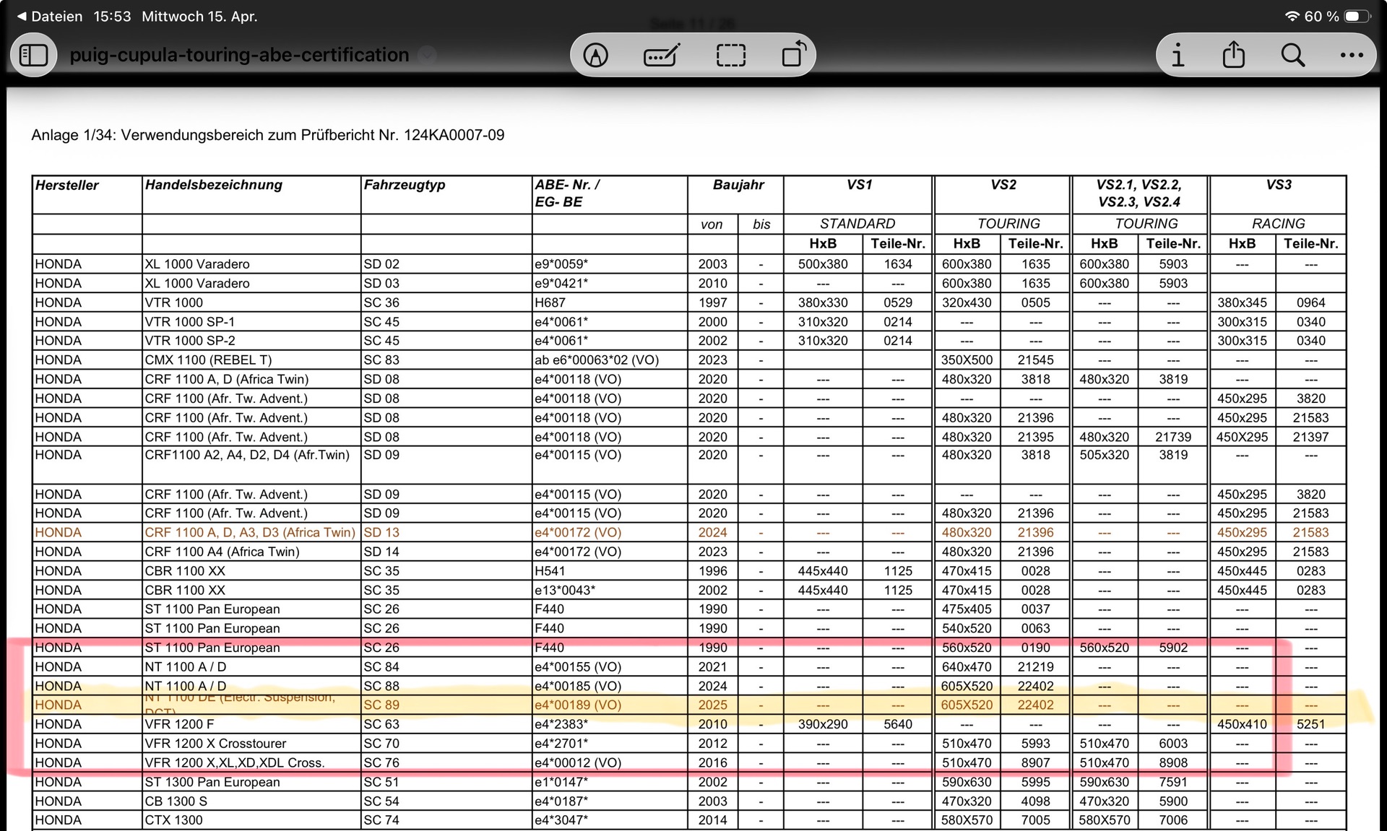Tap the Share icon
1387x831 pixels.
[1234, 55]
